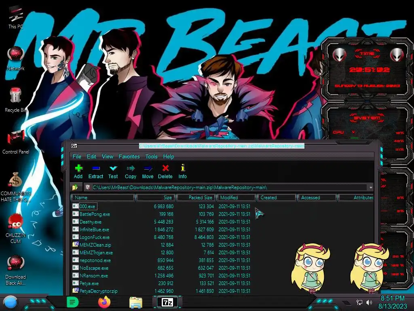Sort by Modified column header
Image resolution: width=414 pixels, height=311 pixels.
coord(236,198)
